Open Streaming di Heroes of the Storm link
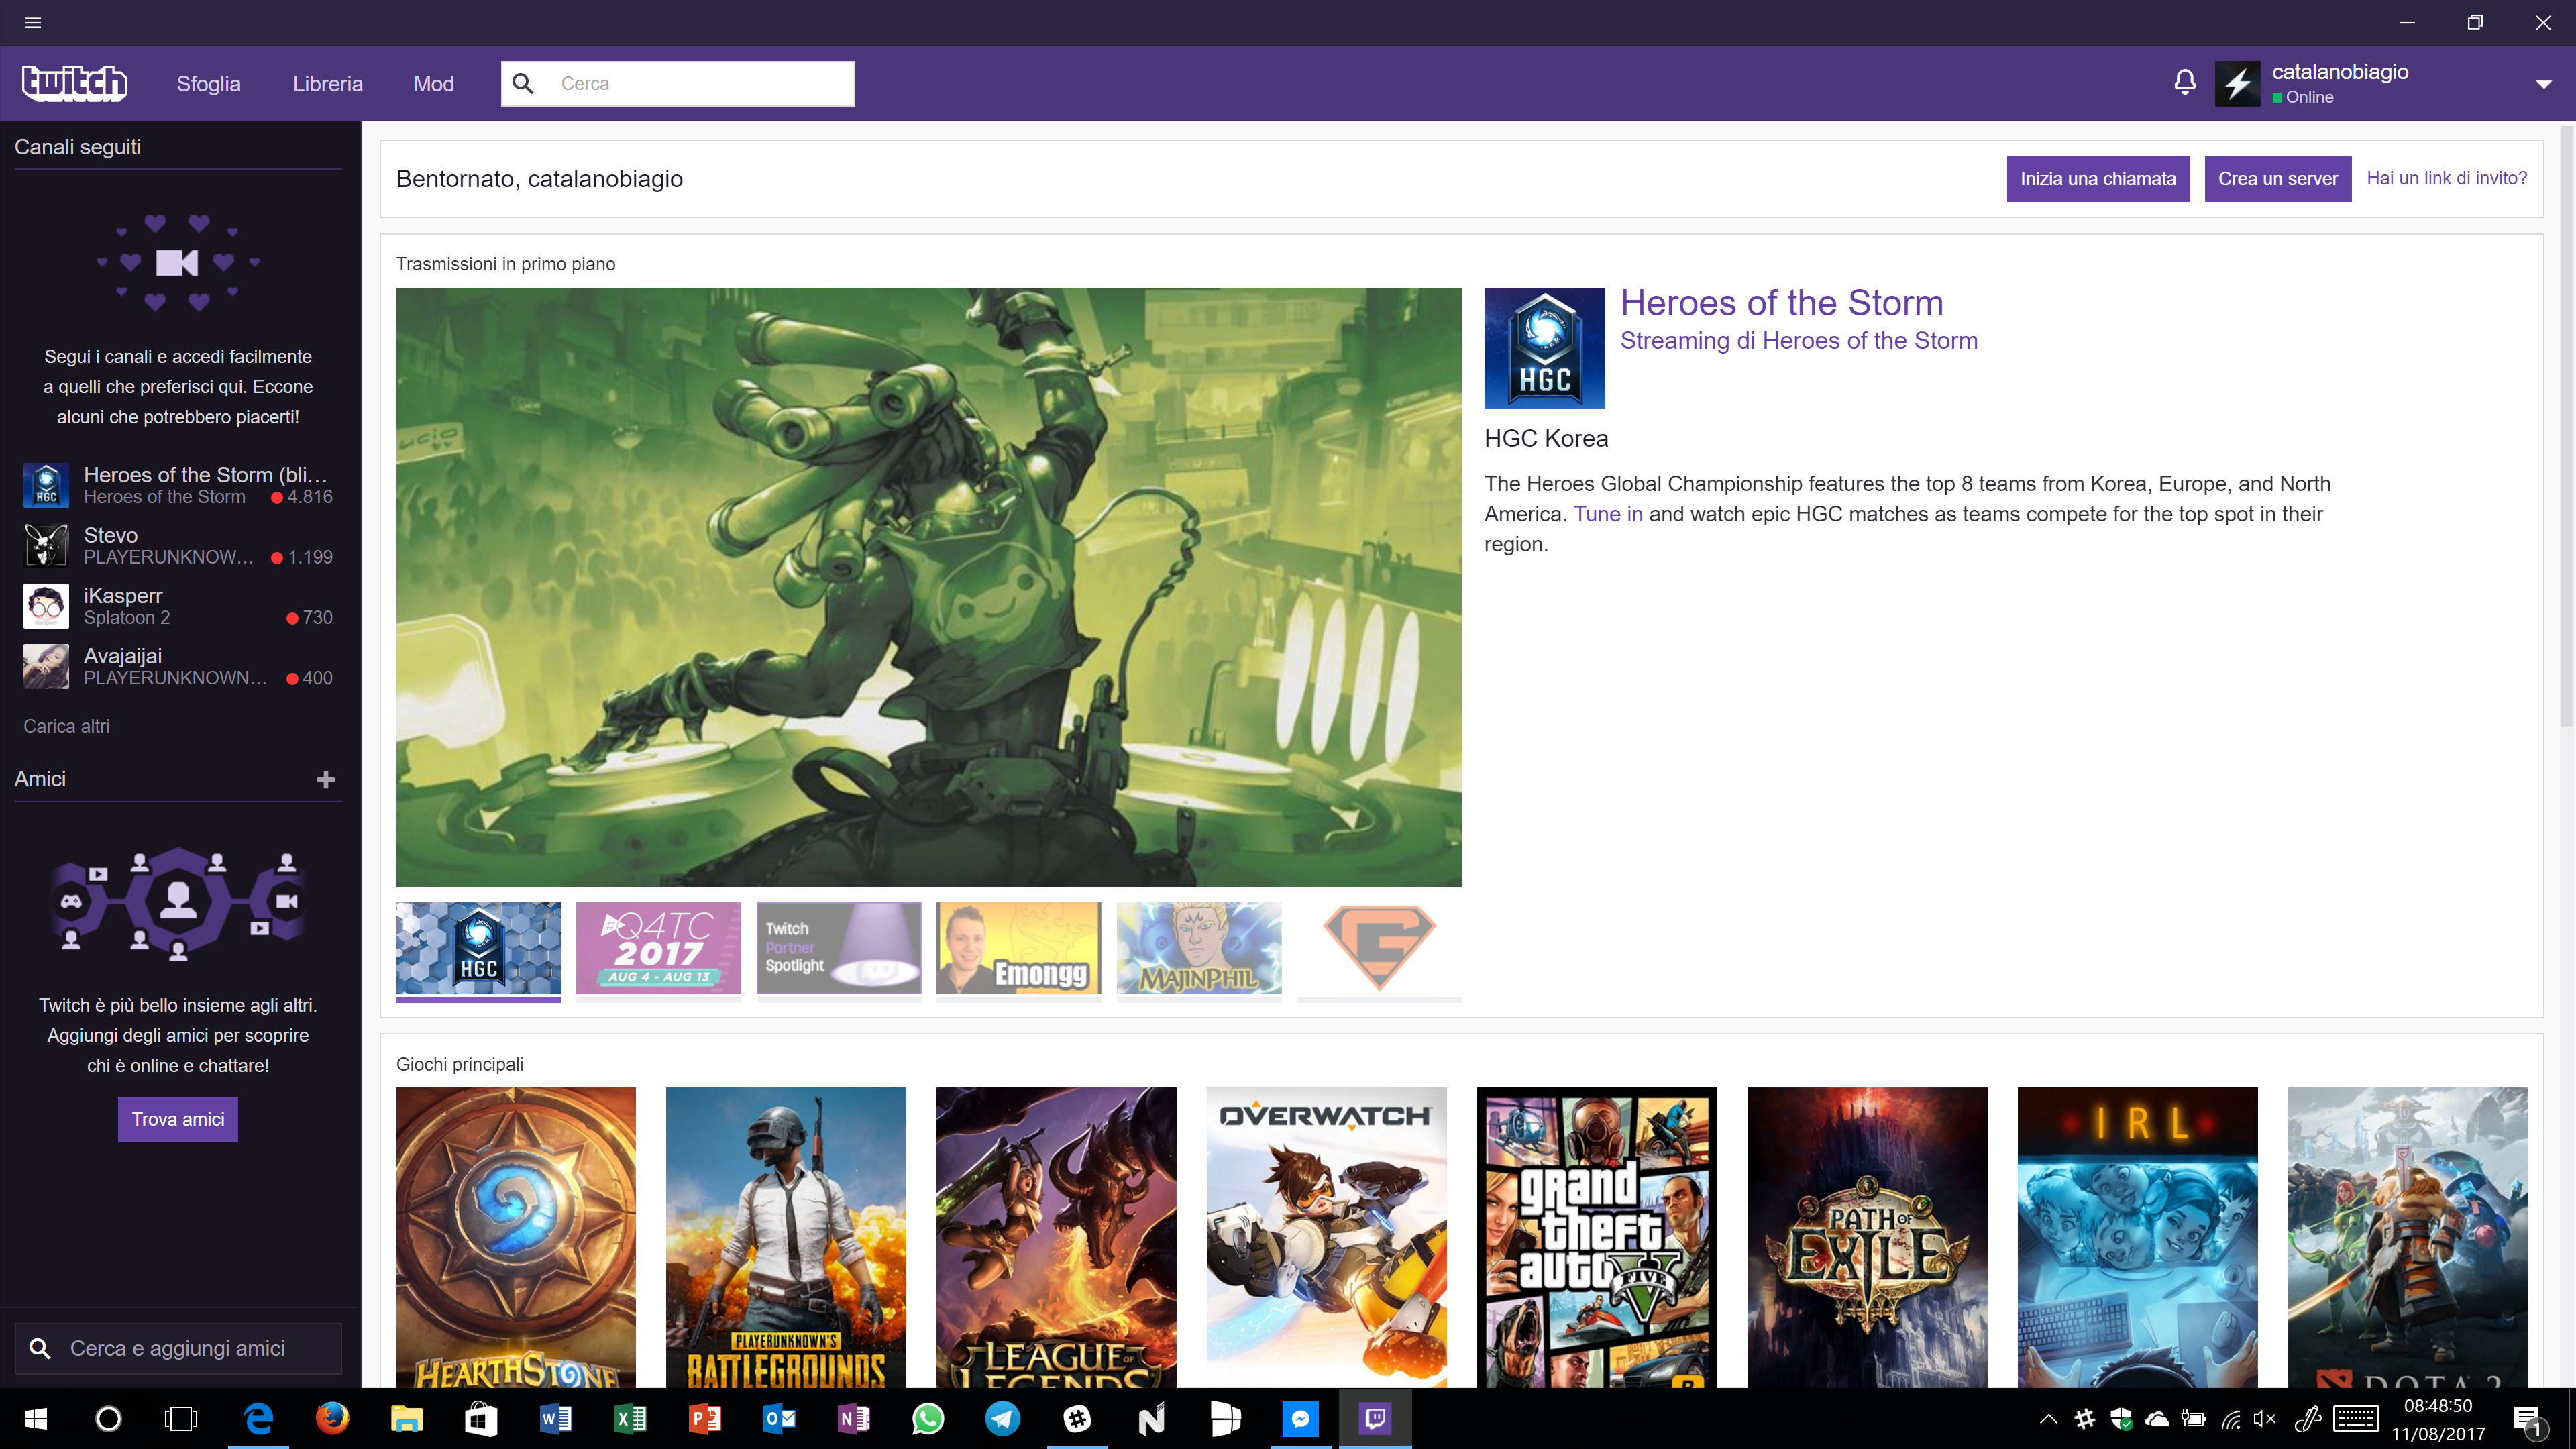Screen dimensions: 2576x1449 point(1798,341)
